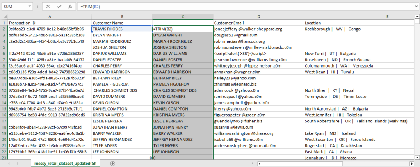Select row 12 header
The image size is (420, 167).
click(x=4, y=90)
